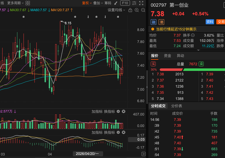Click the MA60:7.57 indicator label
This screenshot has height=158, width=225.
38,10
